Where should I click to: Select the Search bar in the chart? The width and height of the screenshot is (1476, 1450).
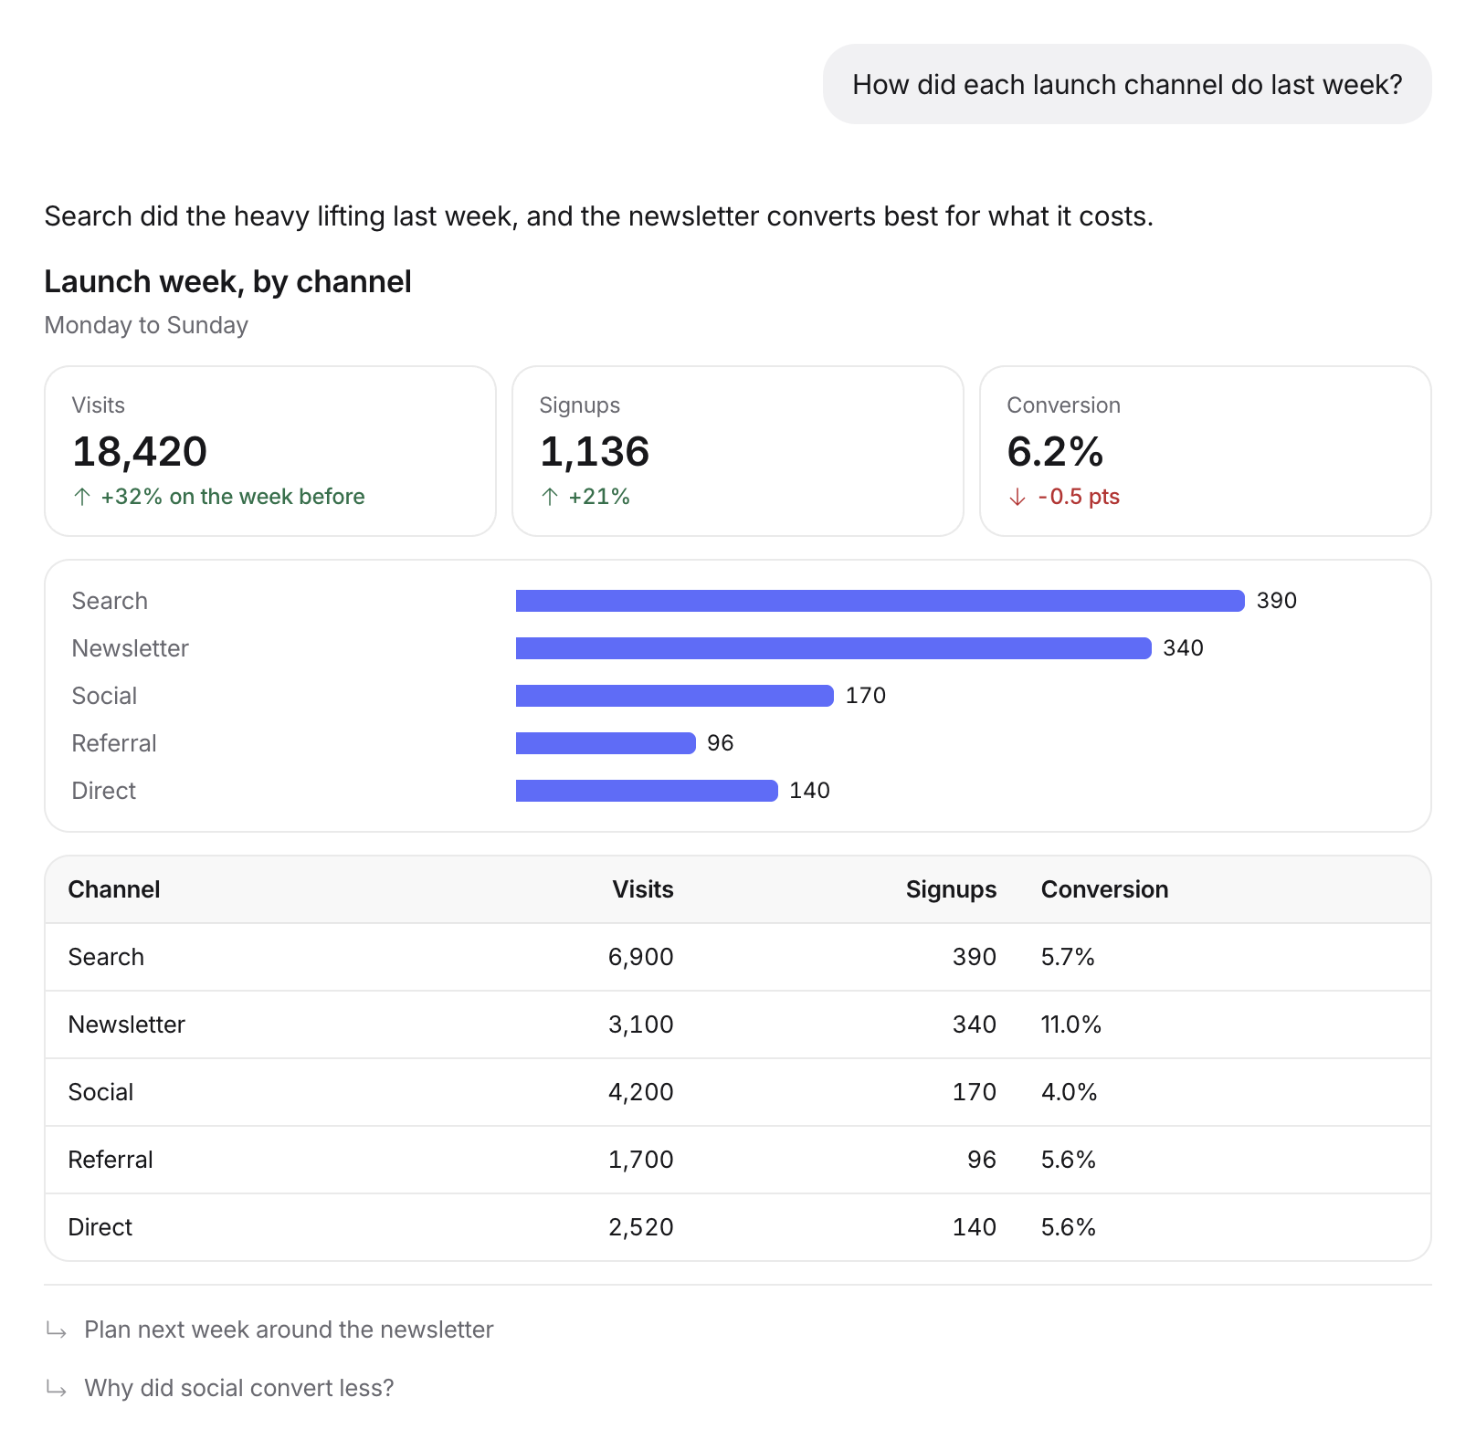[880, 601]
